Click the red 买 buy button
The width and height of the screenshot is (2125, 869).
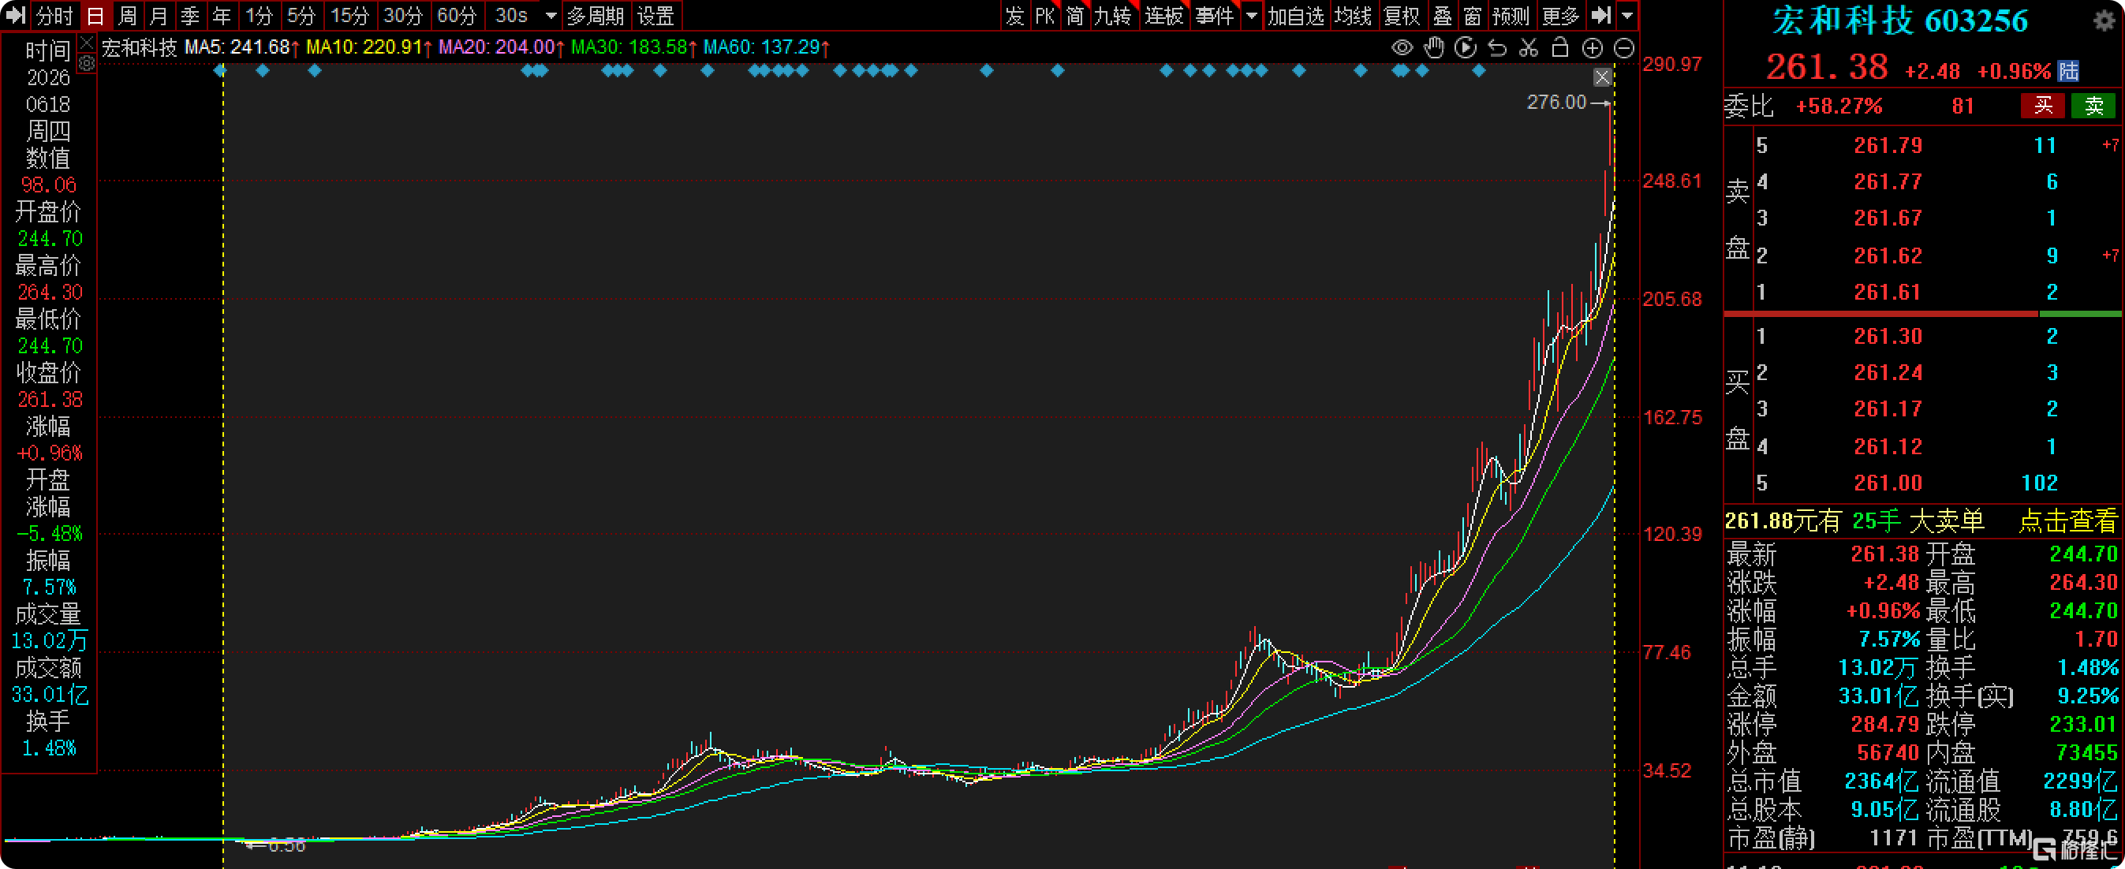click(2042, 106)
